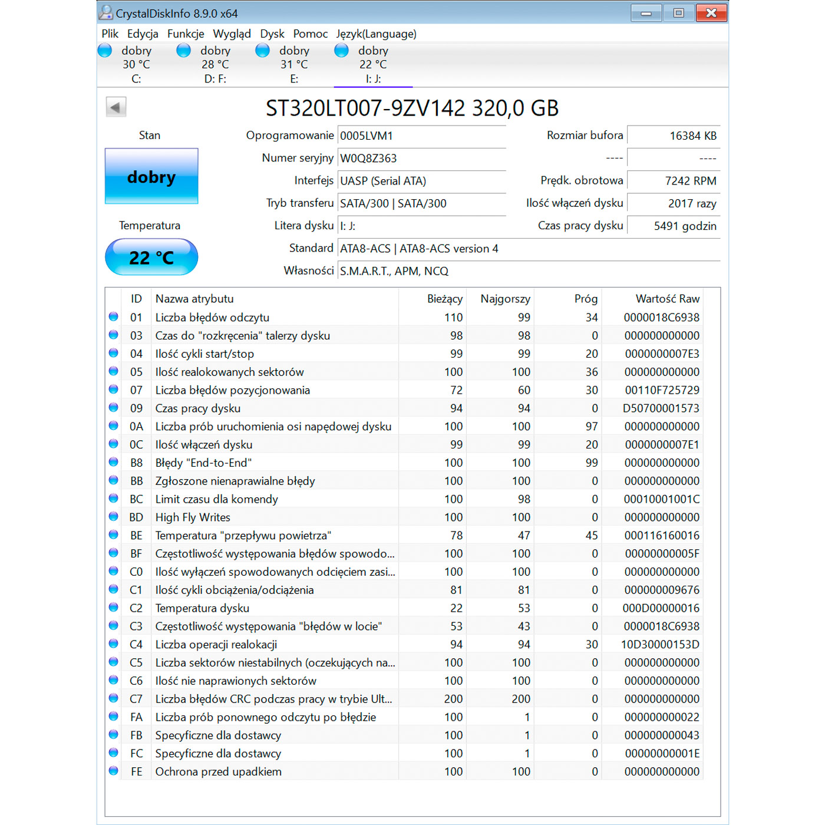The width and height of the screenshot is (825, 825).
Task: Select the E: drive status orb
Action: coord(263,51)
